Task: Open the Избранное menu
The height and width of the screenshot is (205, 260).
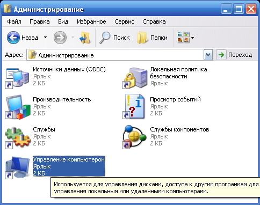Action: pyautogui.click(x=91, y=21)
